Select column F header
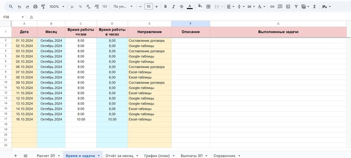This screenshot has width=351, height=158. 191,23
